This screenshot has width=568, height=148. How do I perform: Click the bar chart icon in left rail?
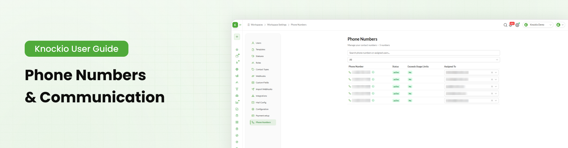click(237, 102)
